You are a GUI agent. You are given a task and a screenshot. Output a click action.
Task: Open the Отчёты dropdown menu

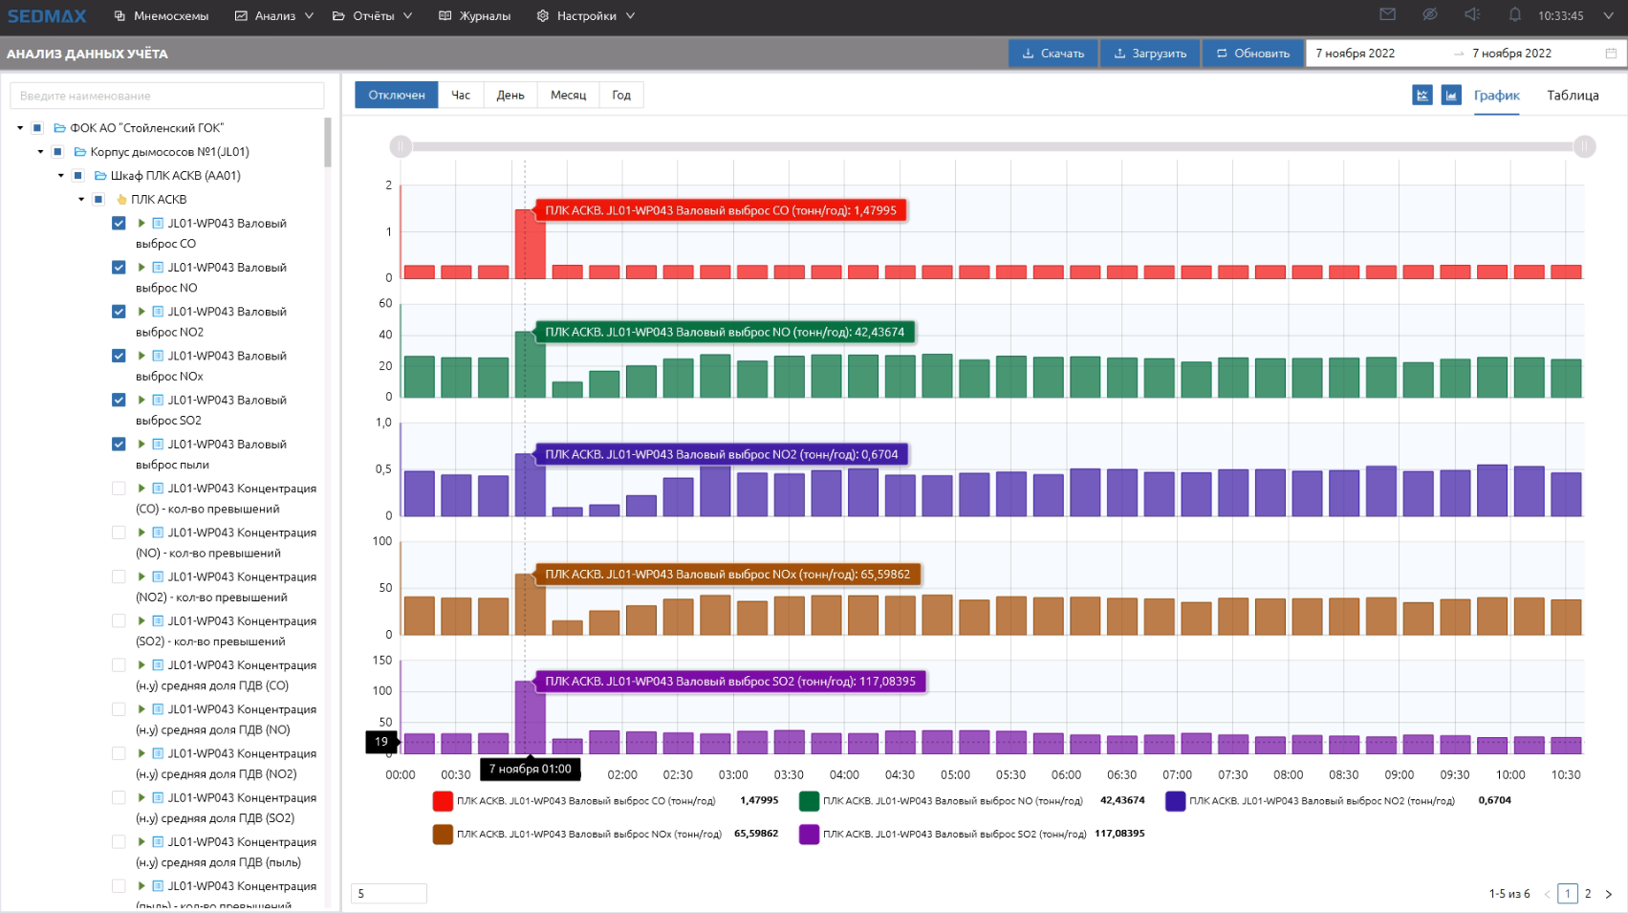(x=373, y=16)
